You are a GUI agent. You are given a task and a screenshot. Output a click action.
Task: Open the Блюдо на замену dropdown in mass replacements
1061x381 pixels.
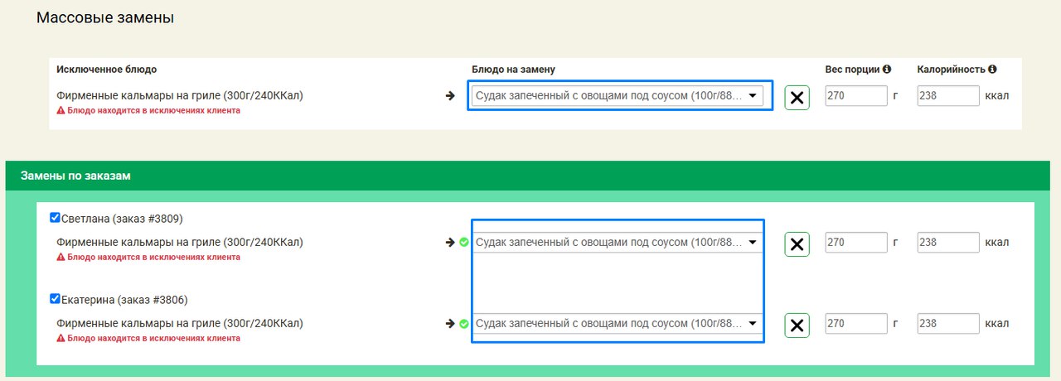pyautogui.click(x=618, y=95)
